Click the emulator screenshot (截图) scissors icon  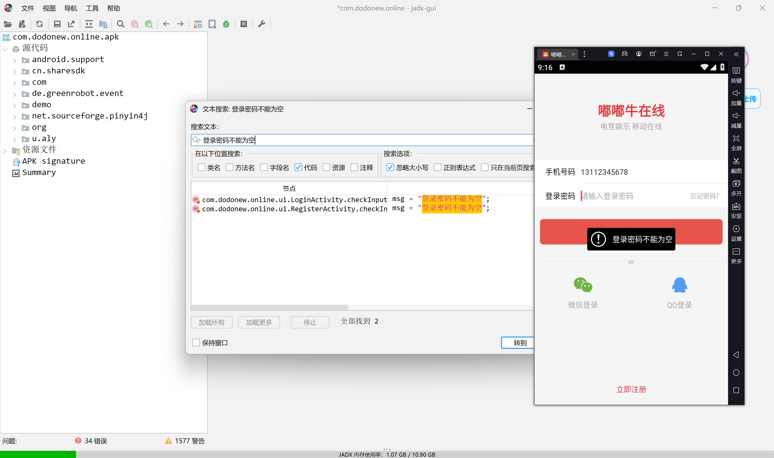pyautogui.click(x=736, y=162)
